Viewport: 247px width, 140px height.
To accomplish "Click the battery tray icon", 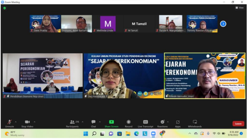I will click(x=223, y=134).
